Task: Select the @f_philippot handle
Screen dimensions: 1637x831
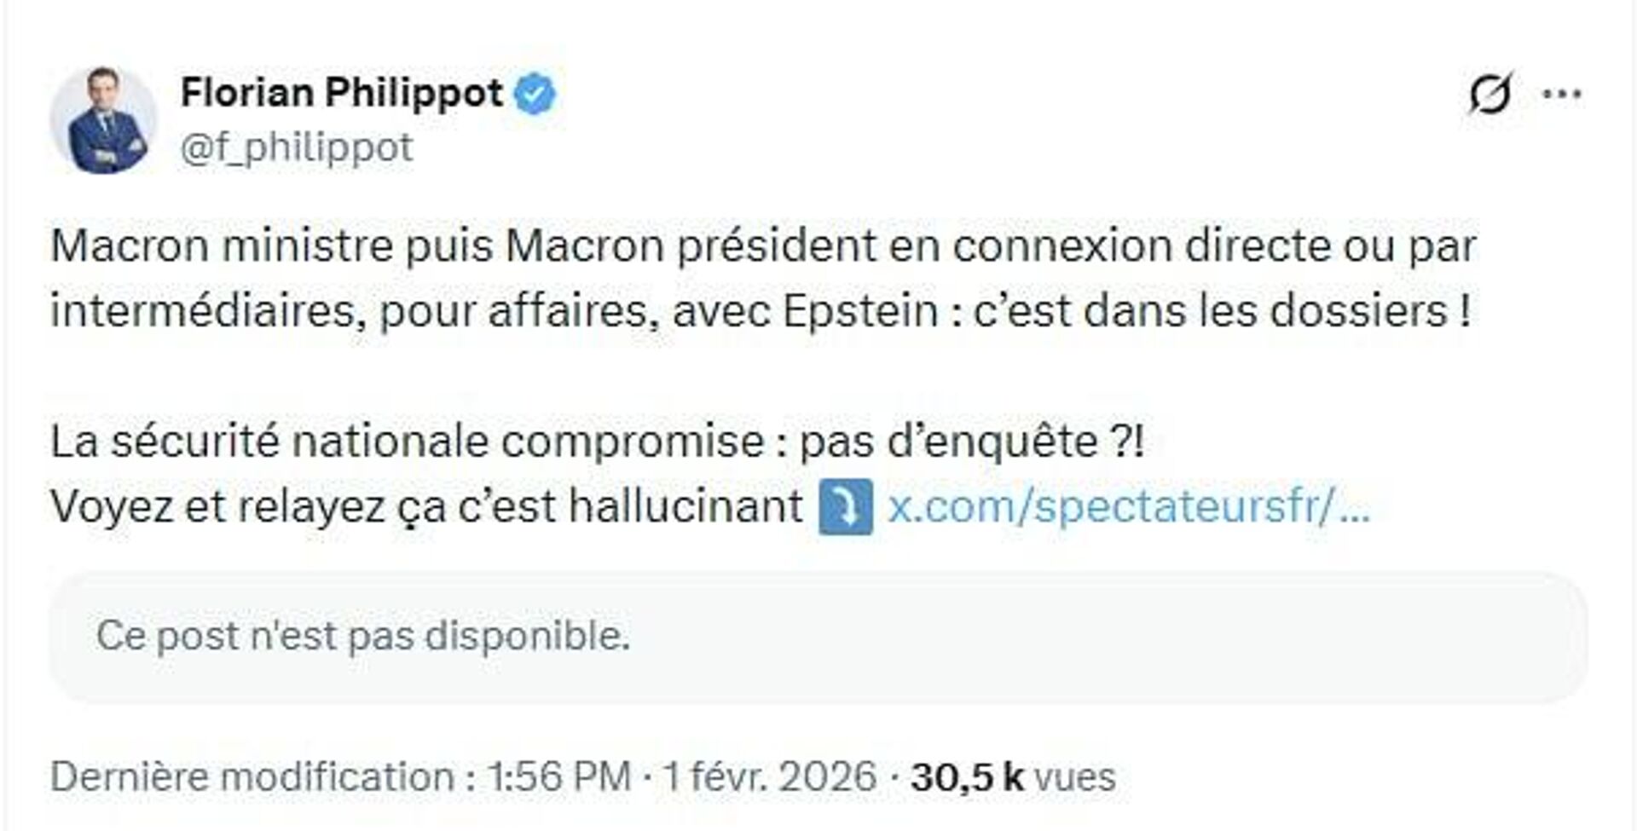Action: coord(298,145)
